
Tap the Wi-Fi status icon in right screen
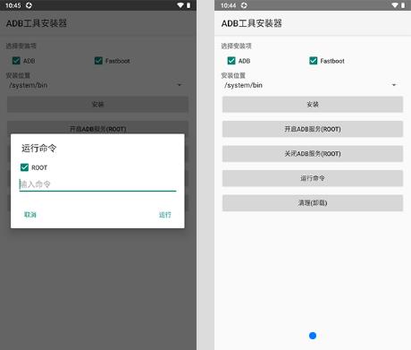pos(395,5)
